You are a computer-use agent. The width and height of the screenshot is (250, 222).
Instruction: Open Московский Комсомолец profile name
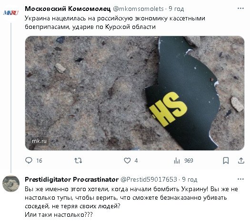click(x=68, y=9)
